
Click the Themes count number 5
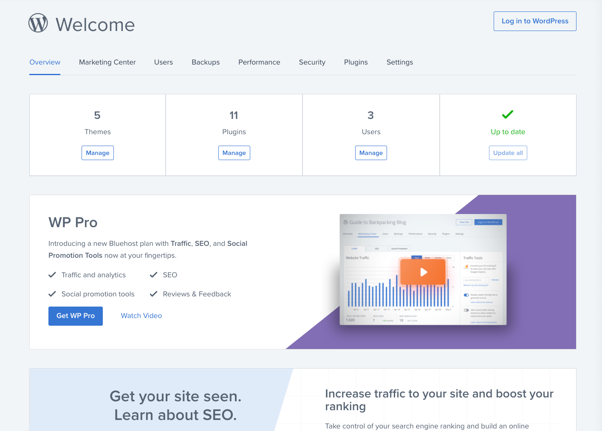click(97, 115)
